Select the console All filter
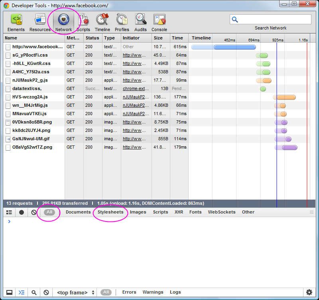This screenshot has height=300, width=319. point(106,292)
